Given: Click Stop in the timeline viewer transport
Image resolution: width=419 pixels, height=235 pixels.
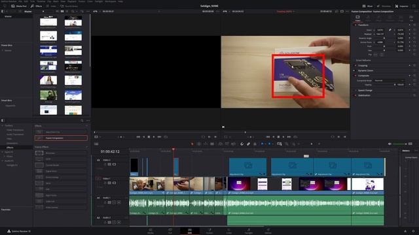Looking at the screenshot, I should click(278, 136).
